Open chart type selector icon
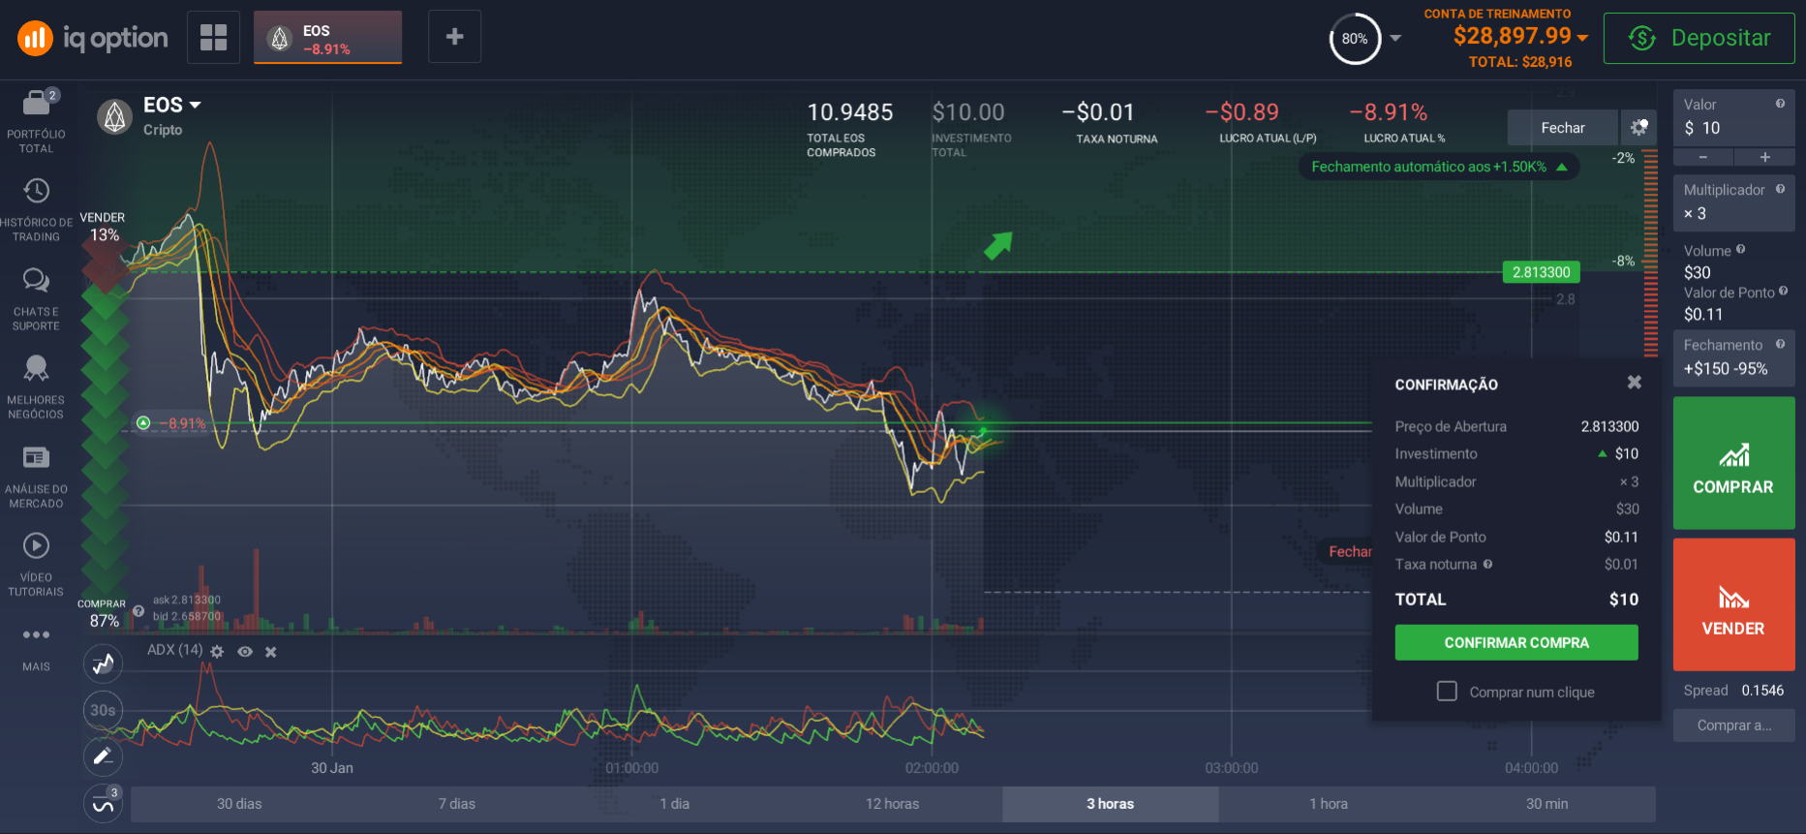The image size is (1806, 834). click(103, 664)
